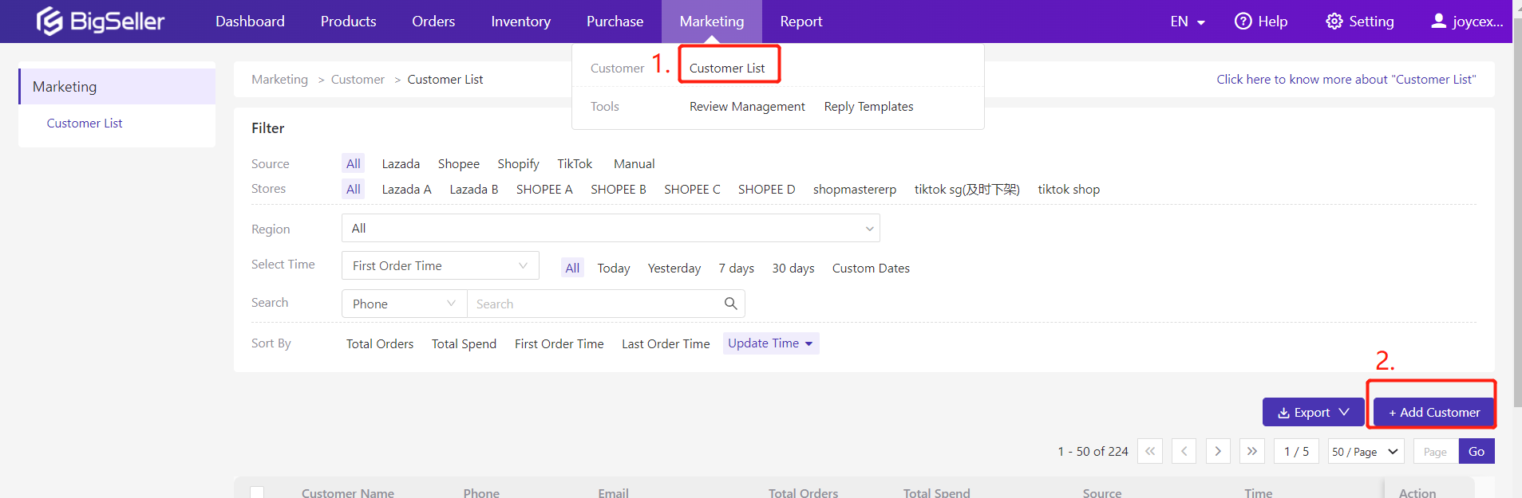Sort by Total Orders
This screenshot has width=1522, height=498.
380,344
